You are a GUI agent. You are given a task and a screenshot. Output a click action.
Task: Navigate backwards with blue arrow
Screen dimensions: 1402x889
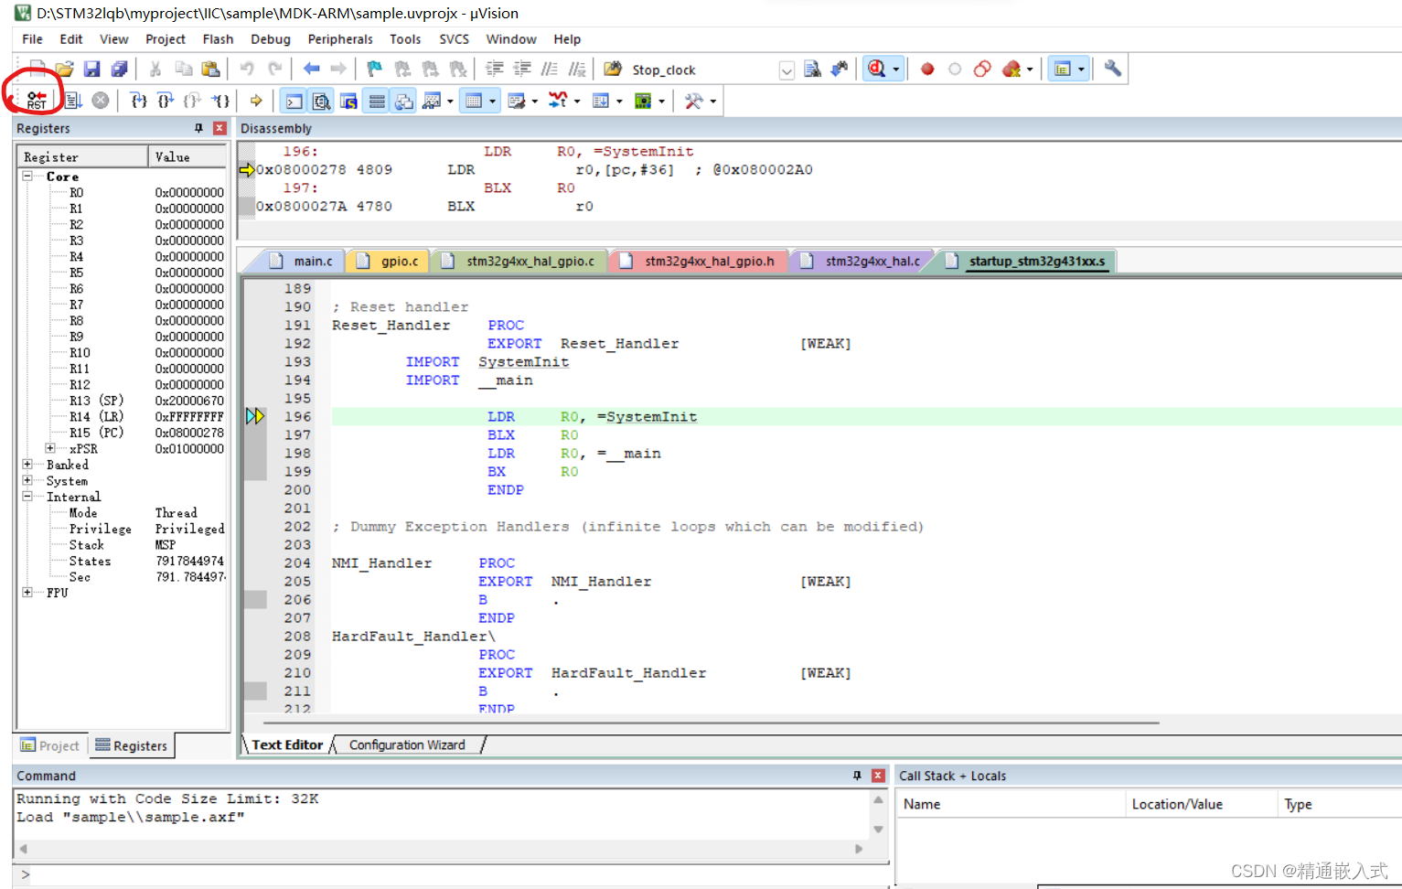[311, 69]
